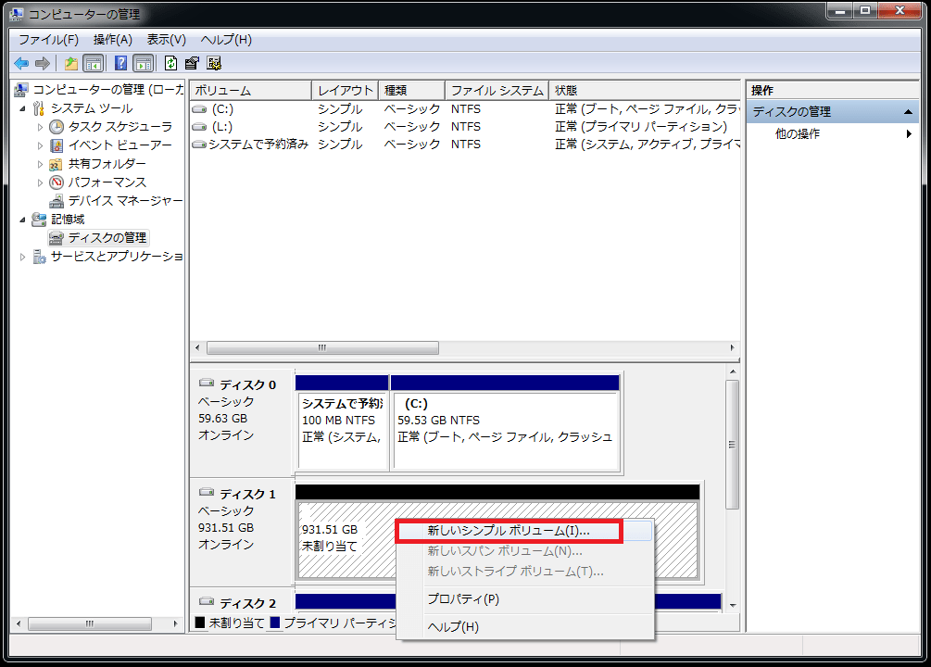This screenshot has width=931, height=667.
Task: Expand the タスク スケジューラ node arrow
Action: pyautogui.click(x=40, y=127)
